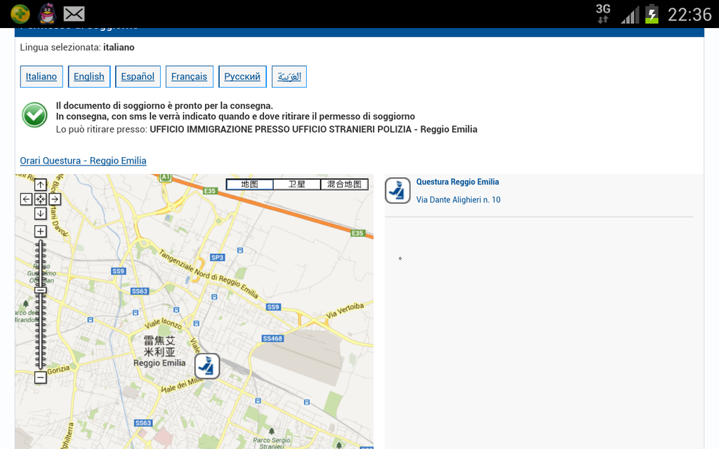Image resolution: width=719 pixels, height=449 pixels.
Task: Switch map to 卫星 satellite view
Action: coord(297,185)
